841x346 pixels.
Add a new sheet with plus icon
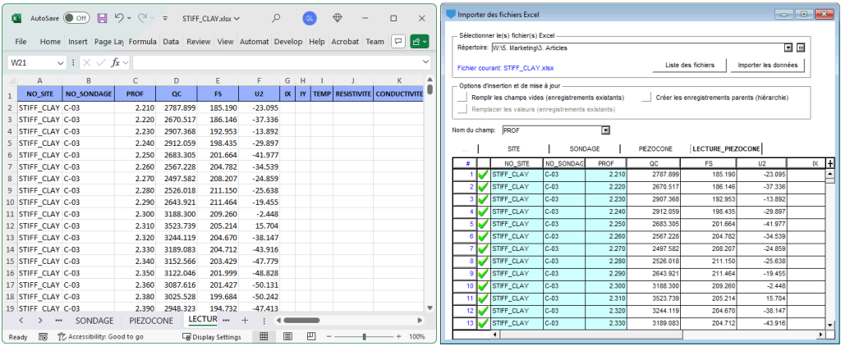(x=245, y=321)
